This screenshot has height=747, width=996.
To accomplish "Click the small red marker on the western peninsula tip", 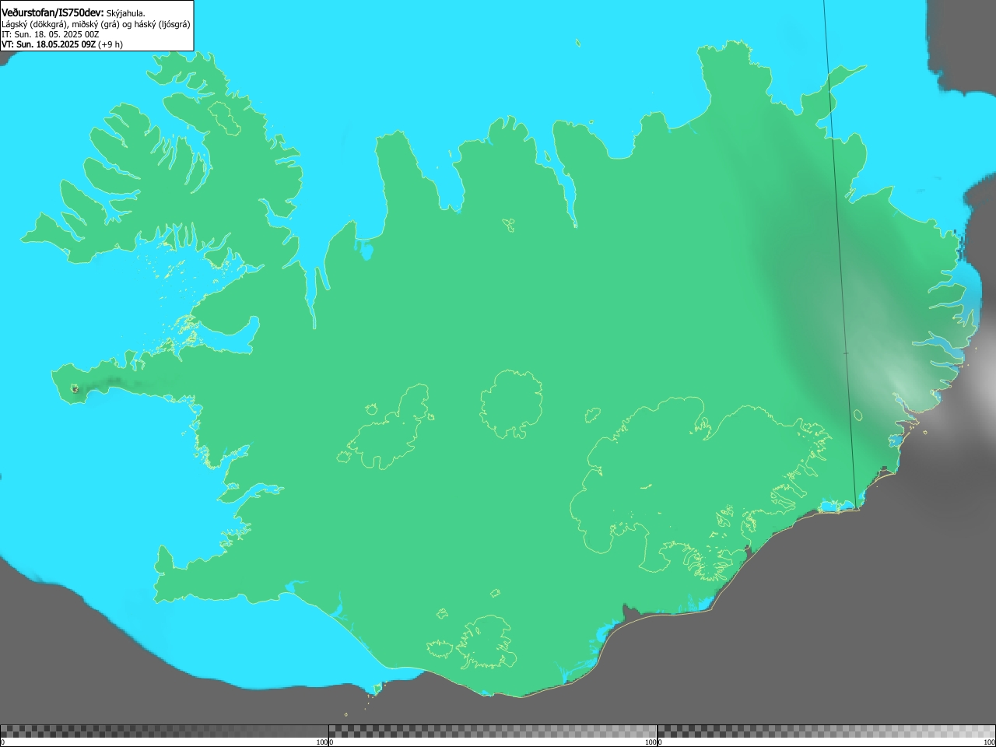I will tap(75, 389).
